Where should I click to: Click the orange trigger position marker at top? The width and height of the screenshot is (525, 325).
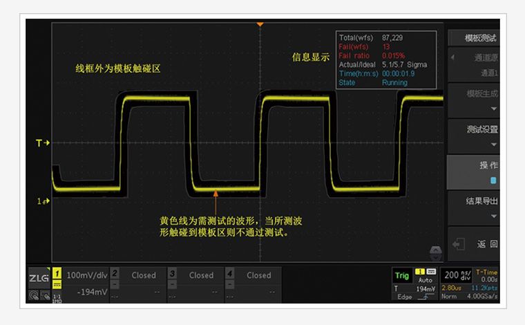click(x=260, y=24)
